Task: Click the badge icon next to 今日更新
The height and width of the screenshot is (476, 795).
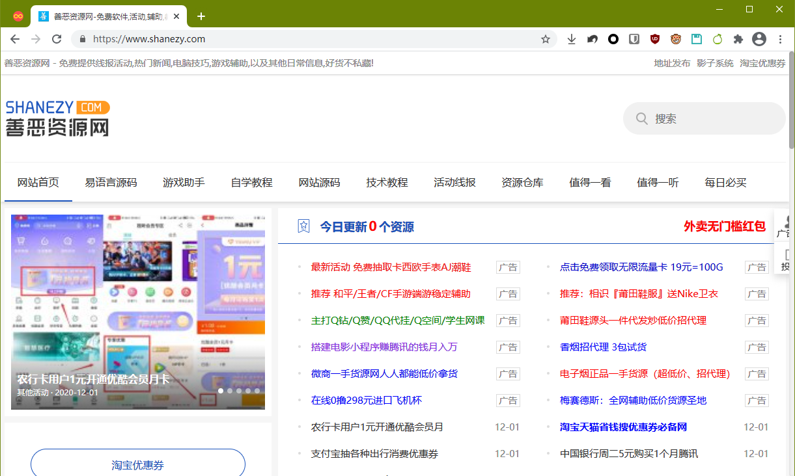Action: tap(303, 226)
